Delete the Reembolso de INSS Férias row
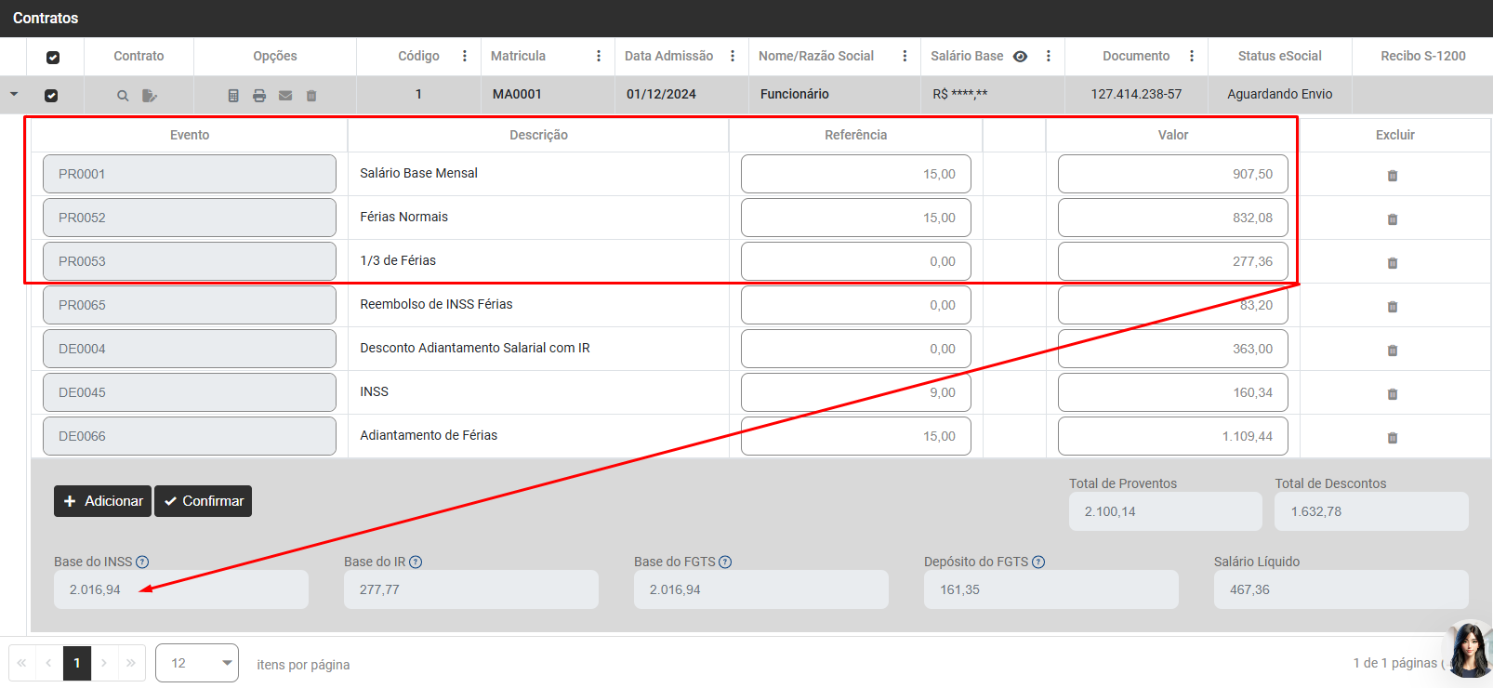1493x688 pixels. [1393, 307]
